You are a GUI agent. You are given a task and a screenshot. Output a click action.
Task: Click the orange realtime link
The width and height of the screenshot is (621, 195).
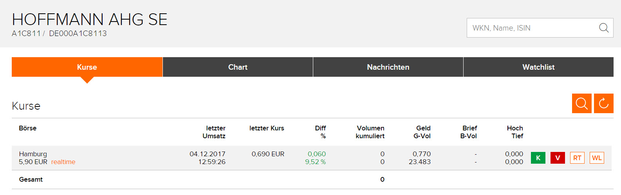[x=63, y=162]
